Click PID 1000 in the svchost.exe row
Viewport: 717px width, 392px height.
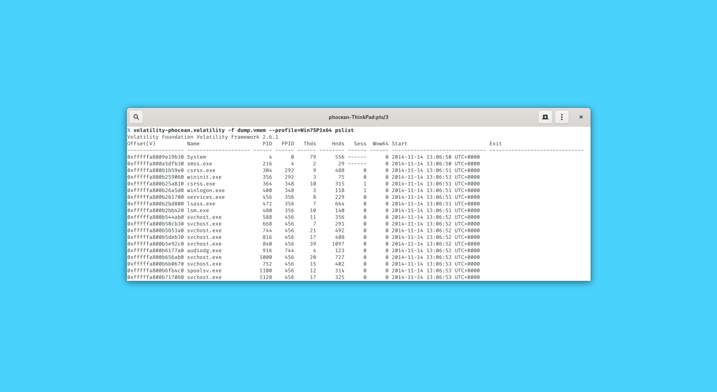(266, 257)
